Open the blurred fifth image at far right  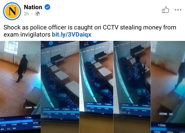point(168,87)
